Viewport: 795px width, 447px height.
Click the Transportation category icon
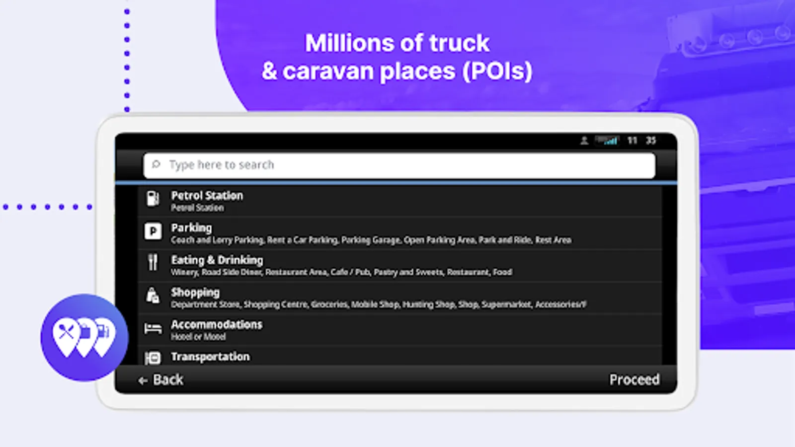click(153, 358)
